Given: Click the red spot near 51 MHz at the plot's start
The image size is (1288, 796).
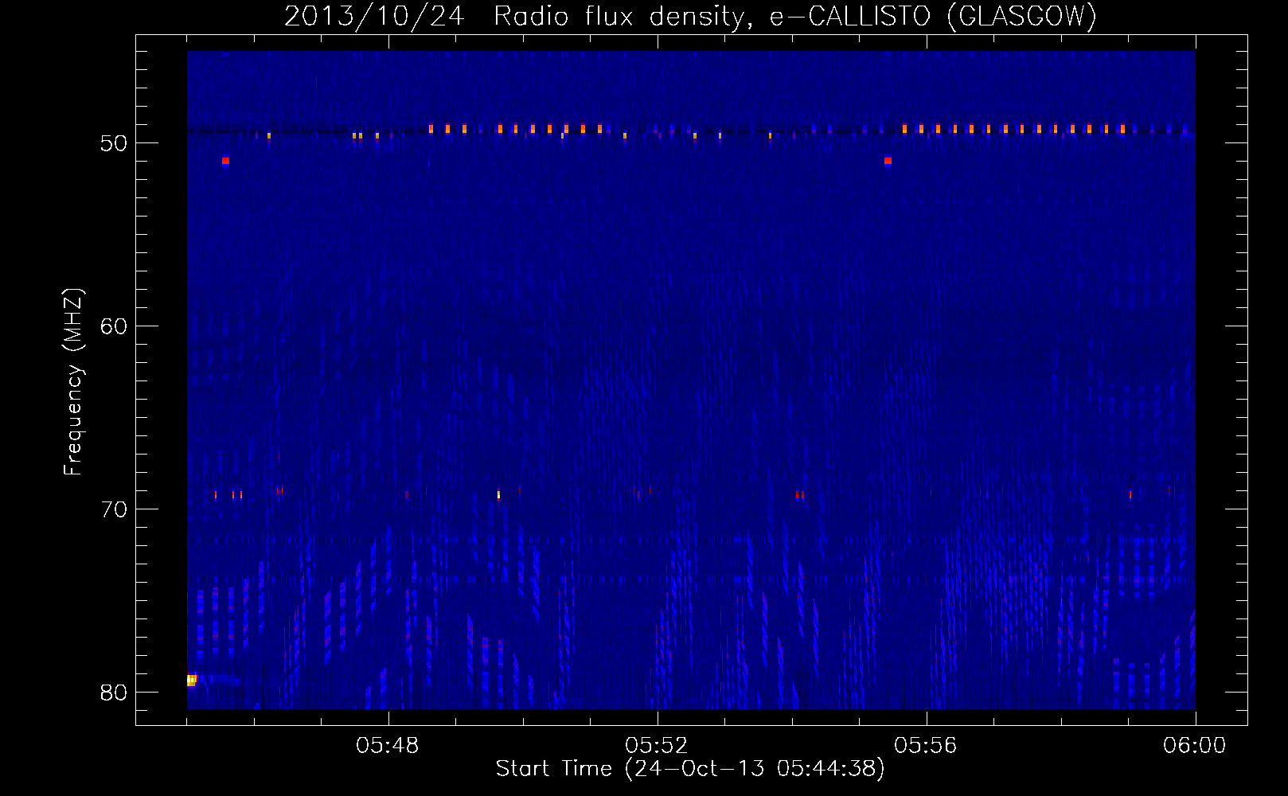Looking at the screenshot, I should pos(225,161).
